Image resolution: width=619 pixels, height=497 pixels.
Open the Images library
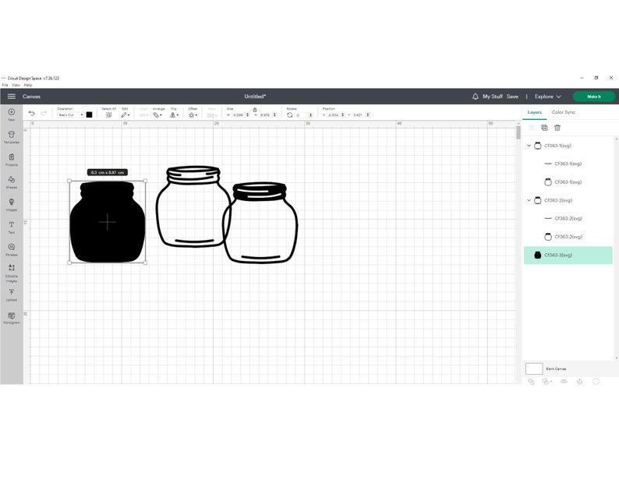[x=12, y=204]
